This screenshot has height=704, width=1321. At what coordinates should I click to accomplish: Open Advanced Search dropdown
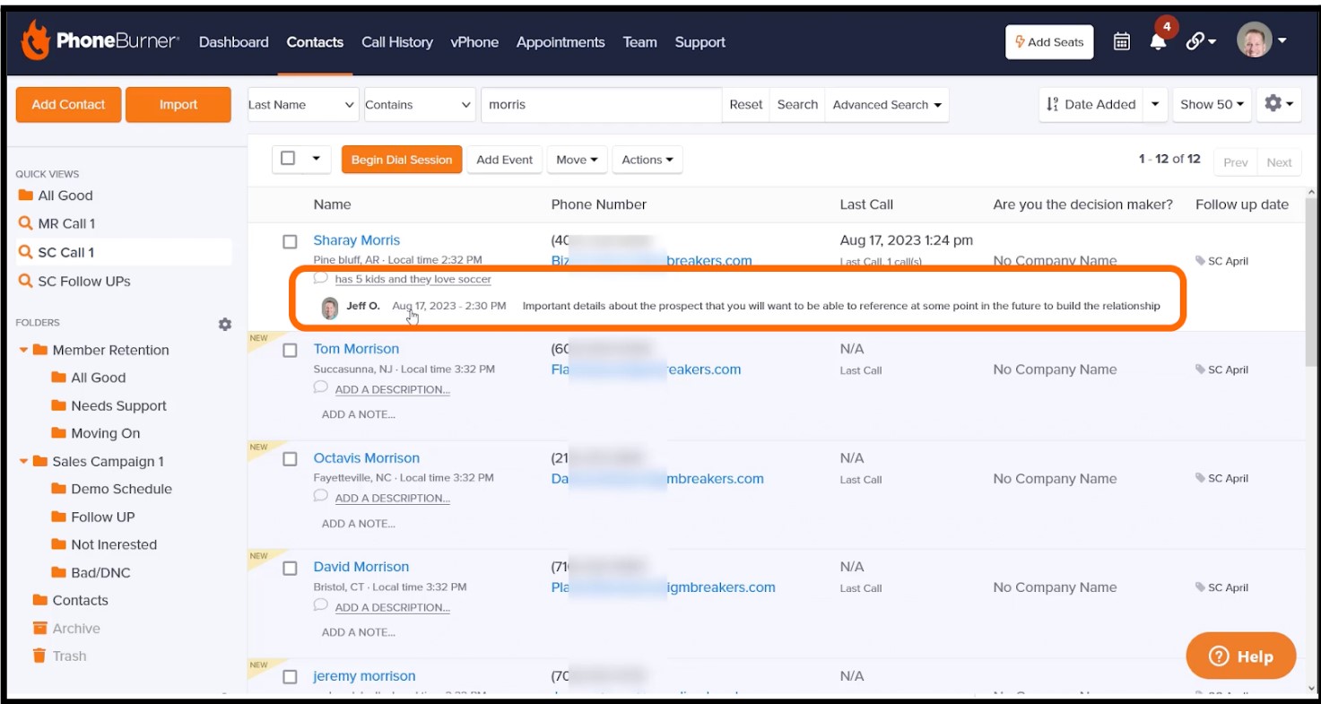pyautogui.click(x=887, y=104)
